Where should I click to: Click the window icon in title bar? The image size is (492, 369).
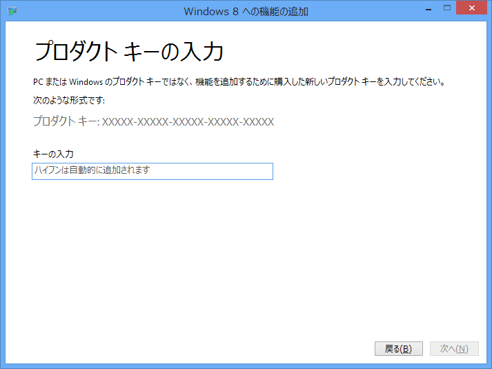(12, 11)
